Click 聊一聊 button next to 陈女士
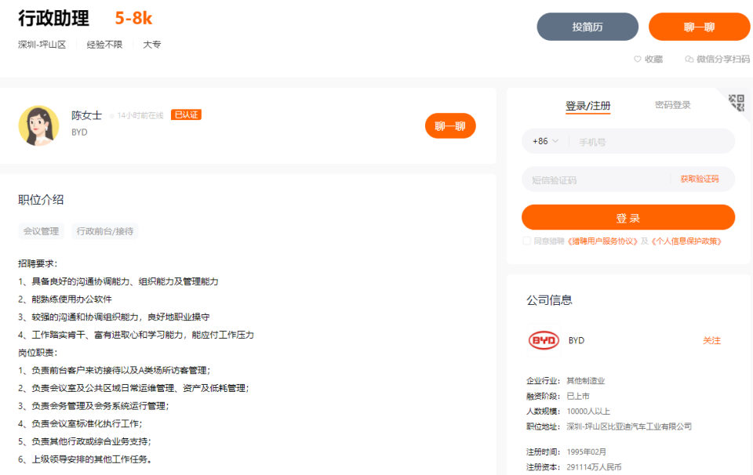Viewport: 753px width, 475px height. pos(450,125)
